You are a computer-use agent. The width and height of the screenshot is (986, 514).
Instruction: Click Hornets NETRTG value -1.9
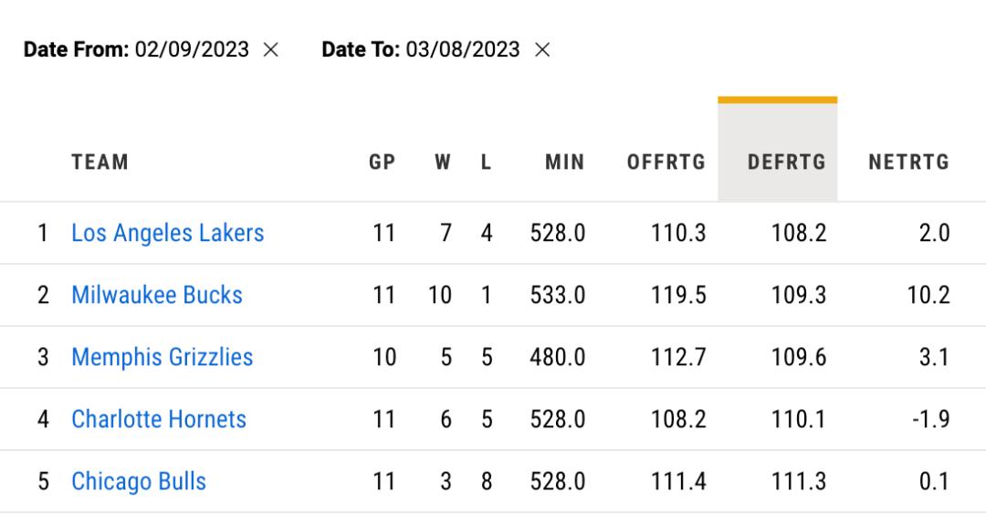[x=931, y=419]
